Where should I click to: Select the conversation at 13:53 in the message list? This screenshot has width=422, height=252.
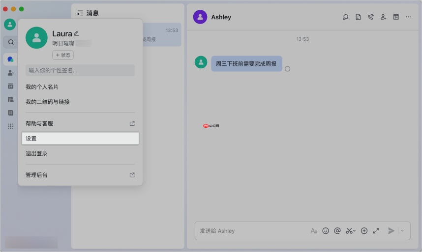coord(161,35)
